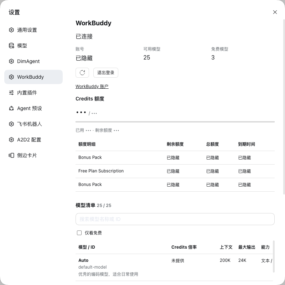Open 通用设置 section
285x285 pixels.
(33, 30)
